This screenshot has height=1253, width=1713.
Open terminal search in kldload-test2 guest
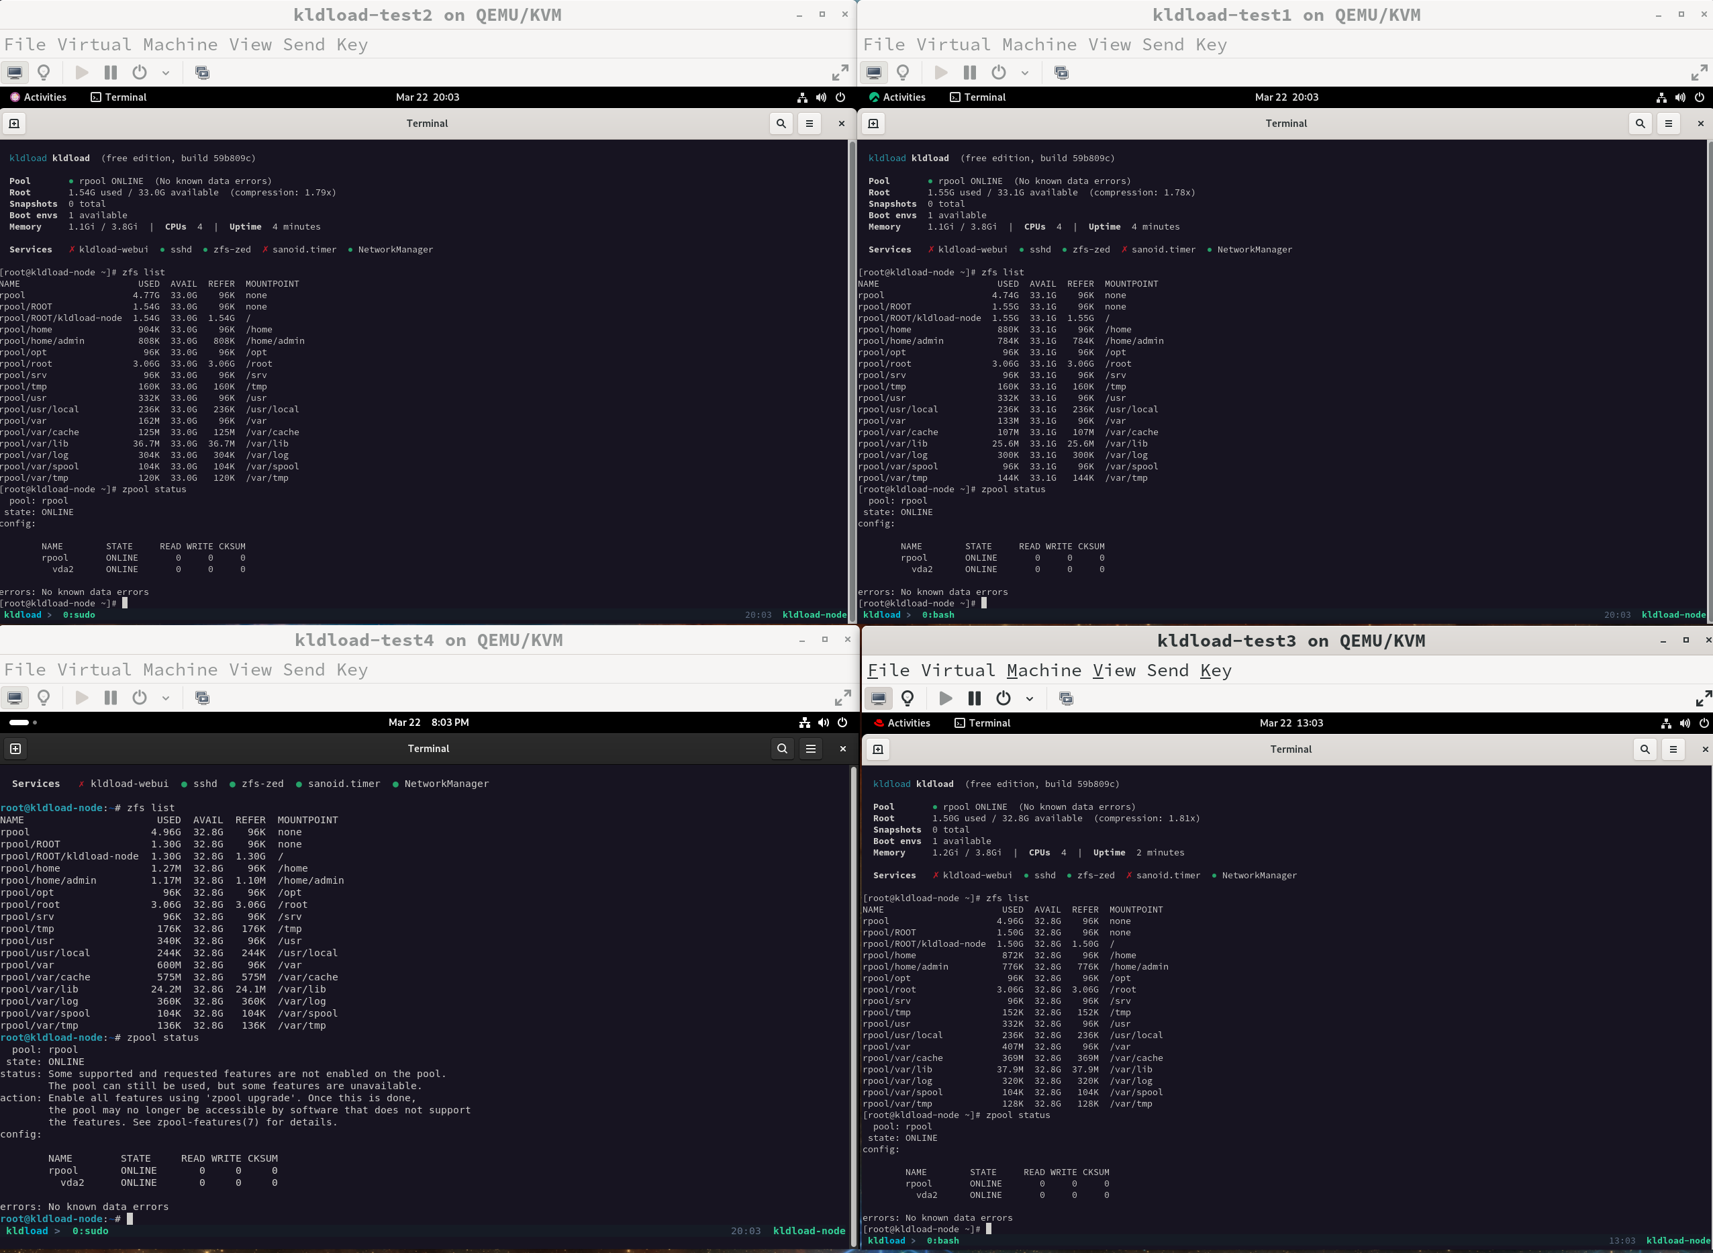point(781,124)
